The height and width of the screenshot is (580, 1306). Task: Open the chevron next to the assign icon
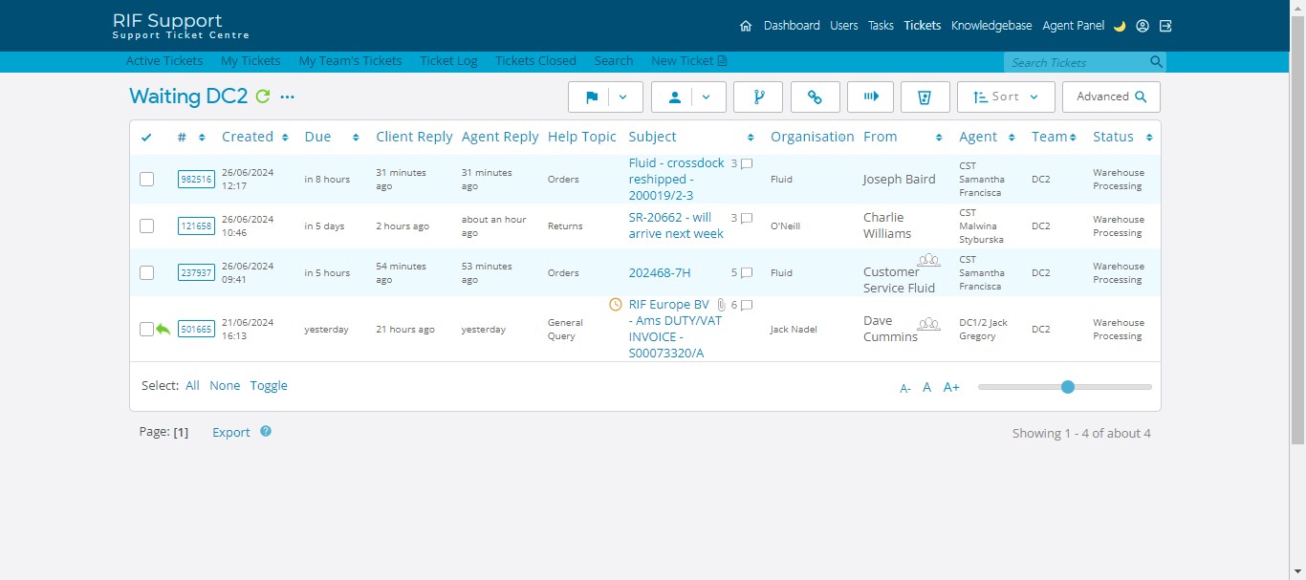point(705,97)
